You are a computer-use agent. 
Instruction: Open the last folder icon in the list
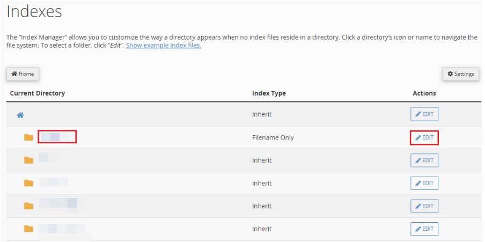pos(28,229)
